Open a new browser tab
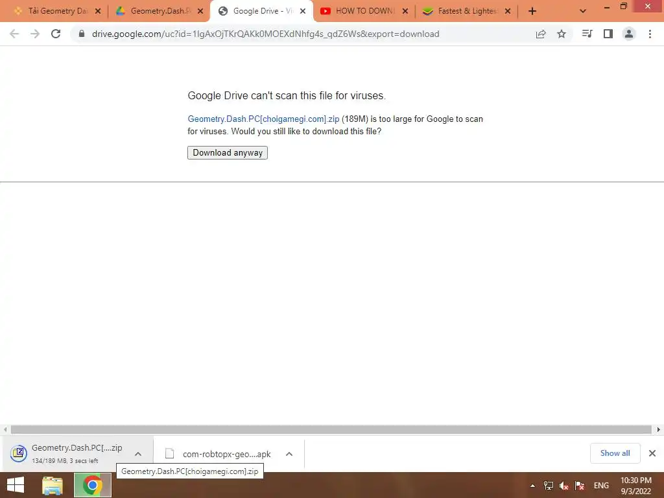664x498 pixels. coord(532,11)
